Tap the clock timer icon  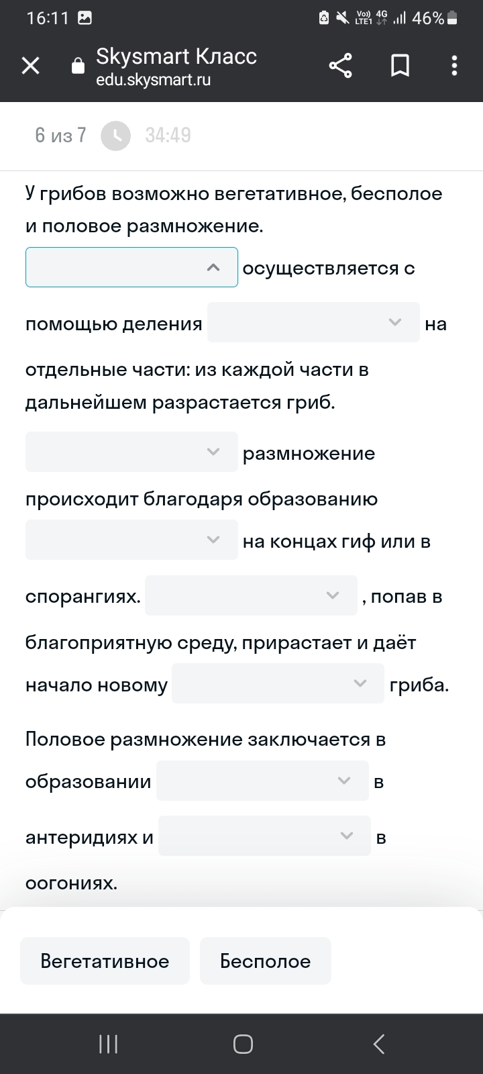click(x=115, y=136)
